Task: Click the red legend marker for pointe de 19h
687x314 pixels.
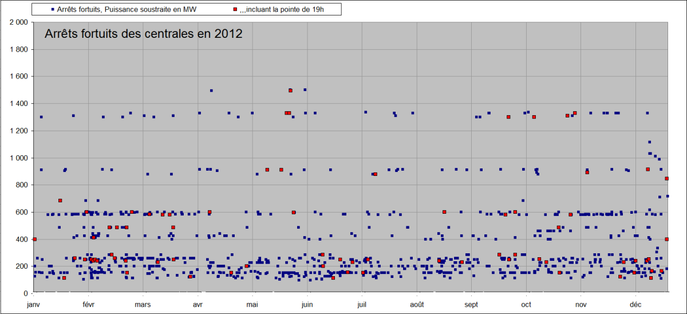Action: point(235,9)
